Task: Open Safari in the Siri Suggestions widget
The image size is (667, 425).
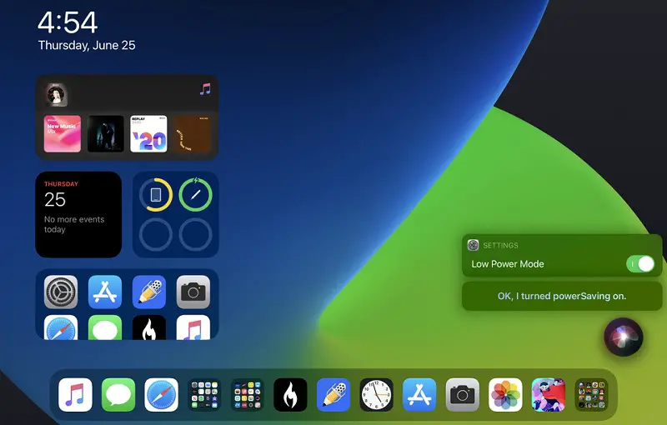Action: 61,327
